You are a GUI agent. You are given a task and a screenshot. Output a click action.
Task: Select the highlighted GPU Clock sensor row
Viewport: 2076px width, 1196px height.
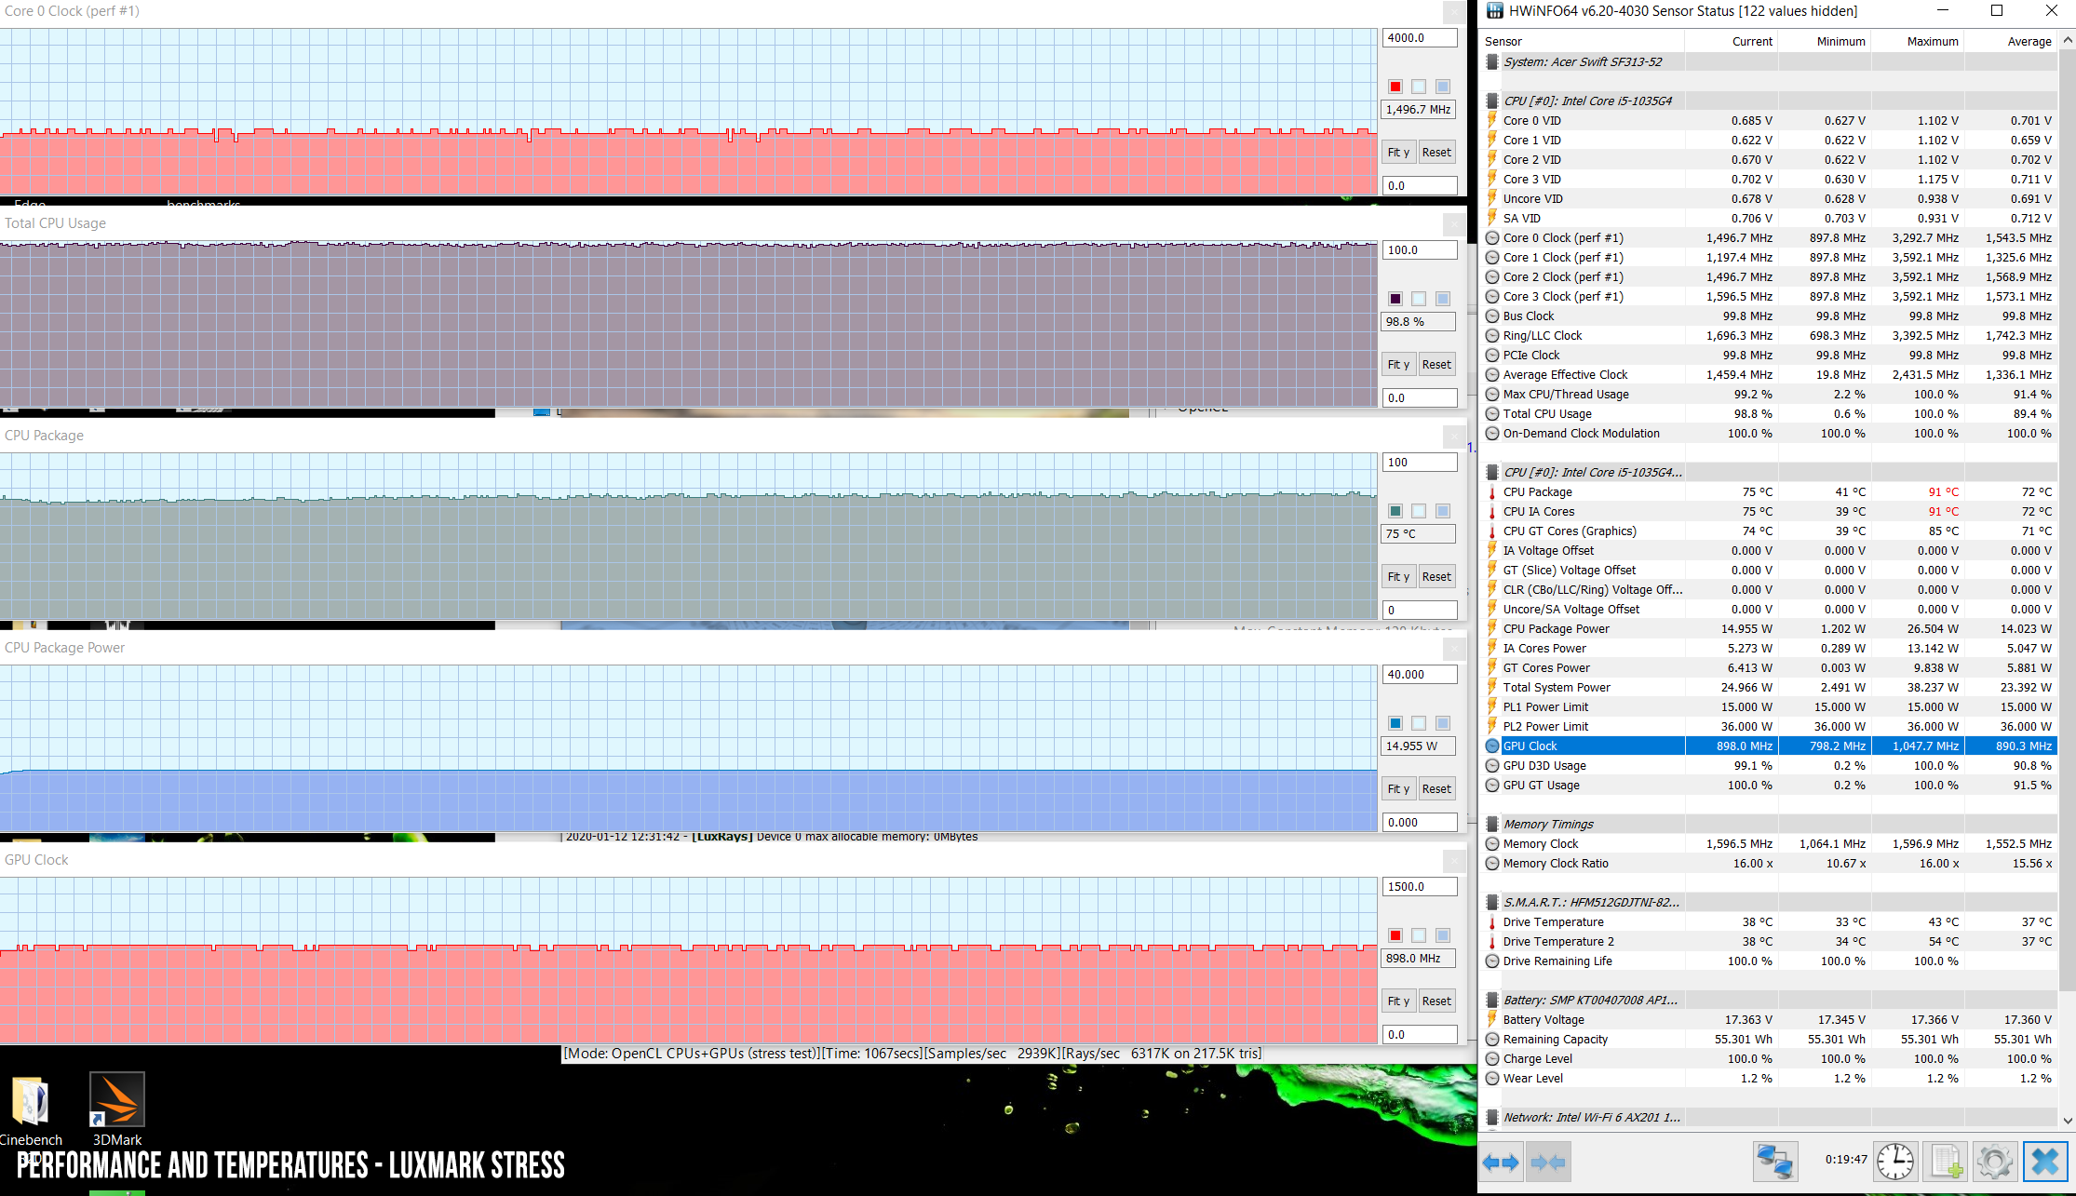pos(1768,746)
